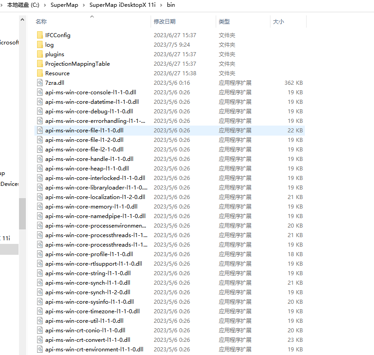Click the api-ms-win-core-file-l2-1-0.dll file icon
The height and width of the screenshot is (355, 374).
pyautogui.click(x=40, y=150)
